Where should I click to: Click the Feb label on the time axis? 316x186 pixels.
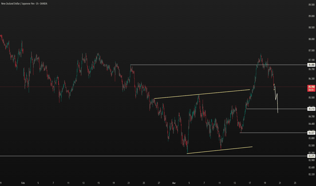click(x=23, y=183)
